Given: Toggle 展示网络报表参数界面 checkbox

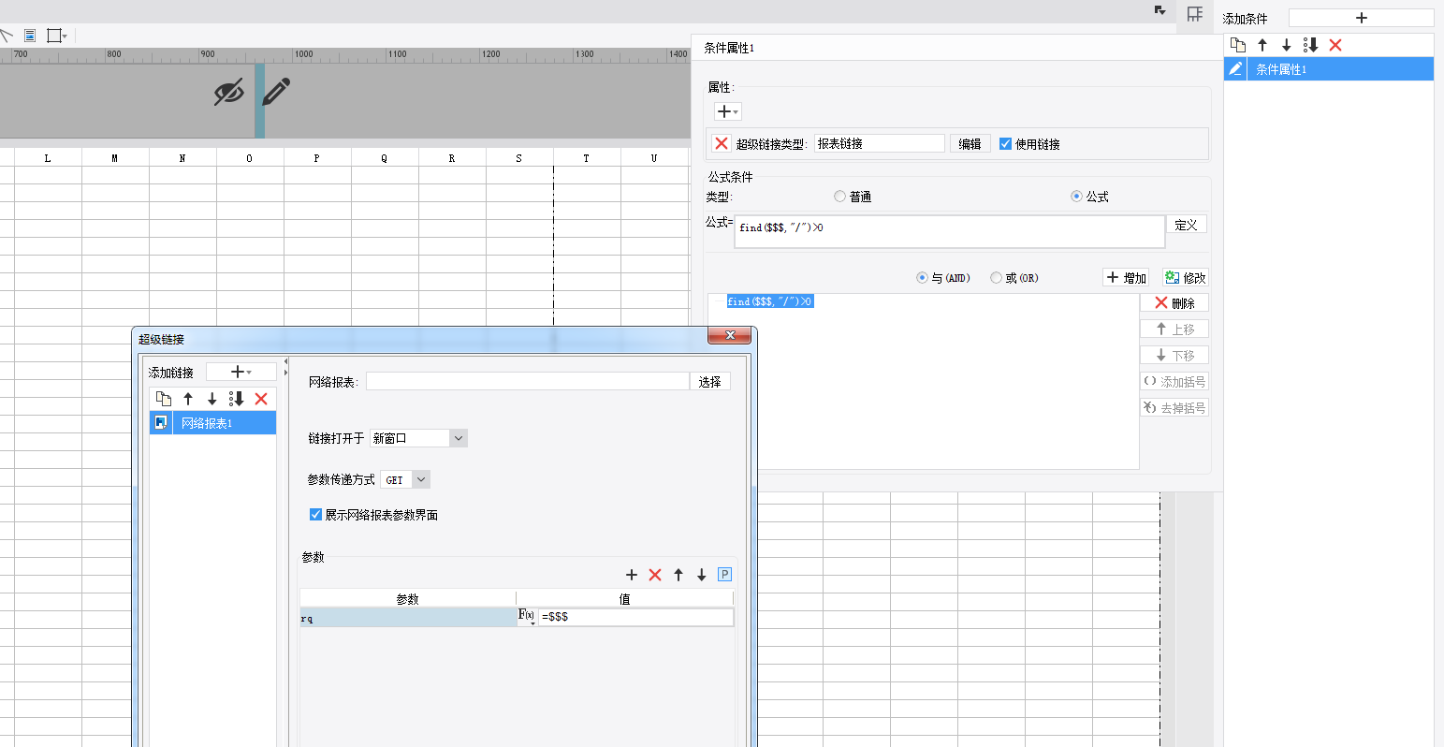Looking at the screenshot, I should (315, 515).
